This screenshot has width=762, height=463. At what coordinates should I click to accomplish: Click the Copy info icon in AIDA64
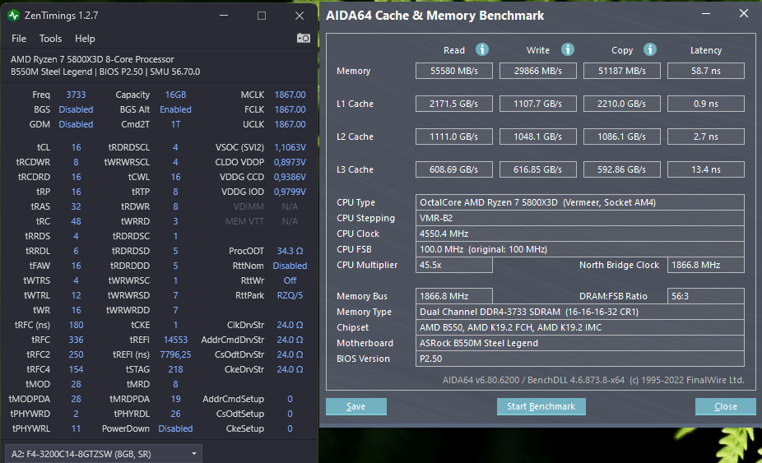650,49
